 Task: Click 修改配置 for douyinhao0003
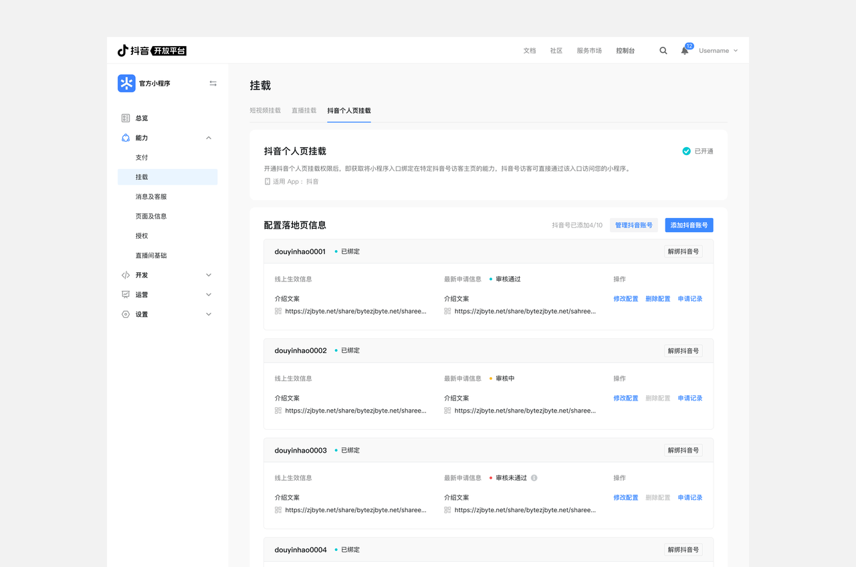click(626, 497)
